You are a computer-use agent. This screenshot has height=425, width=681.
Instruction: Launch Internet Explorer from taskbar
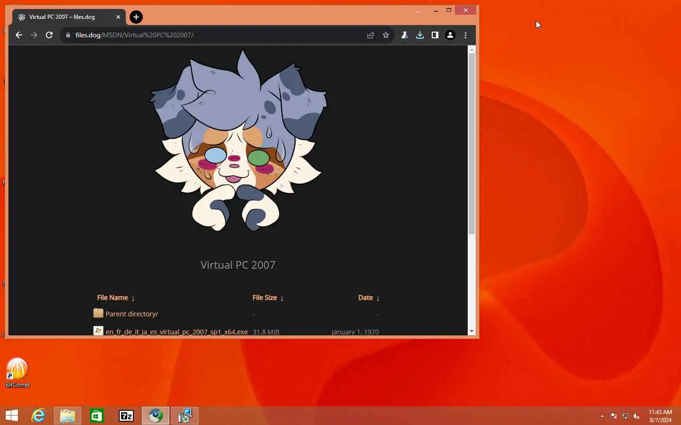pos(38,416)
